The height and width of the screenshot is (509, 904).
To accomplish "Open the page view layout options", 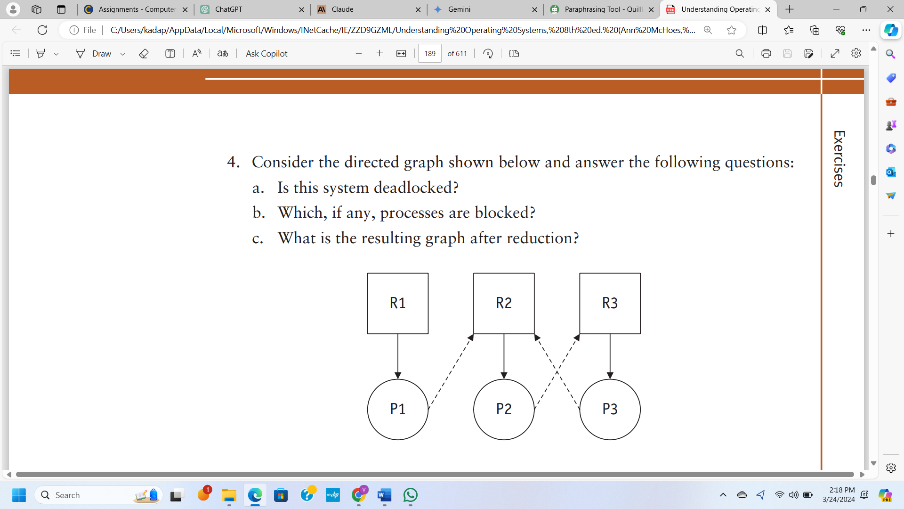I will coord(514,53).
